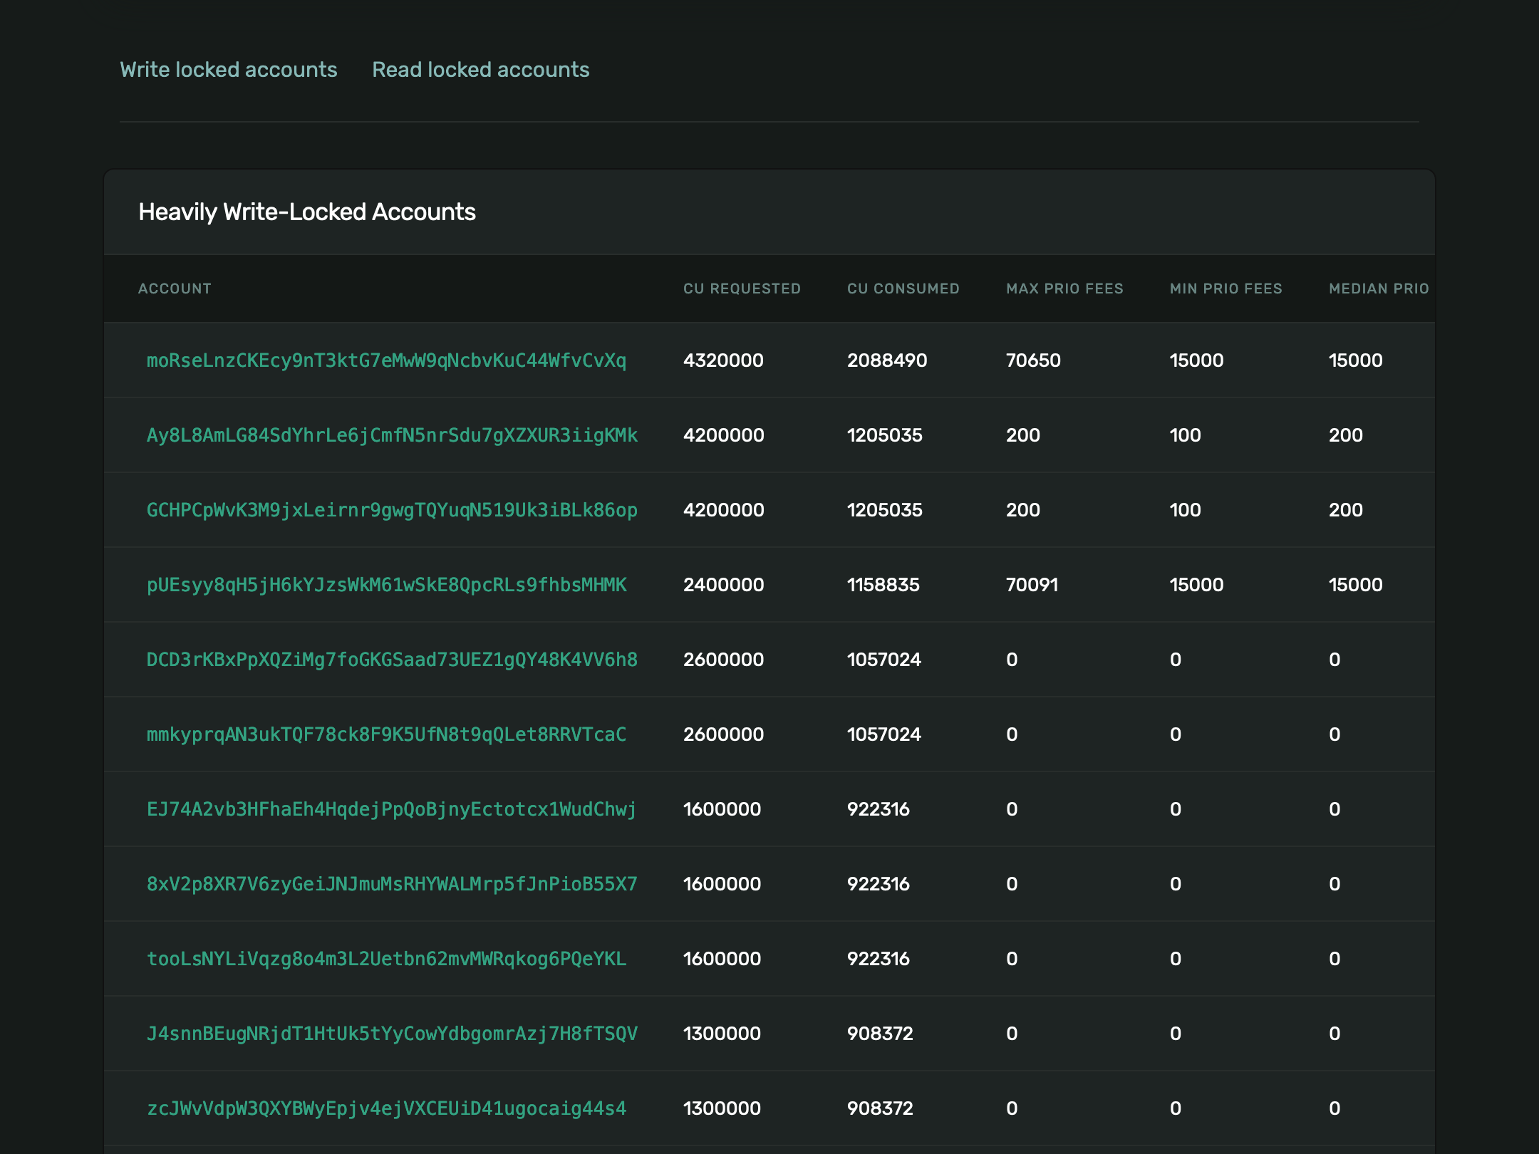Open account pUEsyy8qH5jH6kYJzsWkM61wSkE8QpcRLs9fhbsMHMK
This screenshot has height=1154, width=1539.
coord(385,584)
